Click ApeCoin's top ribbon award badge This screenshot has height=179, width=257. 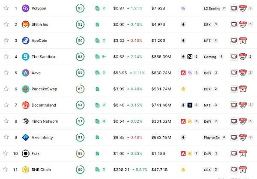pos(243,41)
